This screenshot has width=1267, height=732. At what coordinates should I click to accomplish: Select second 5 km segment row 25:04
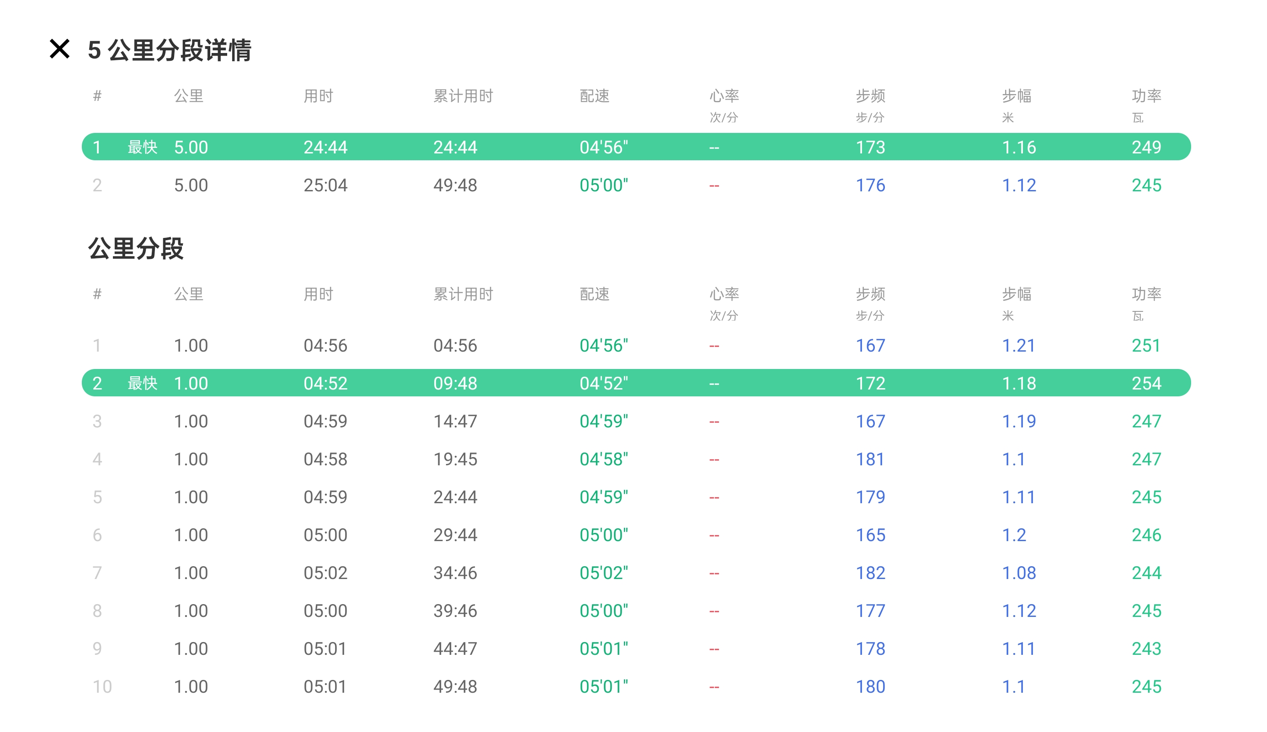tap(325, 185)
